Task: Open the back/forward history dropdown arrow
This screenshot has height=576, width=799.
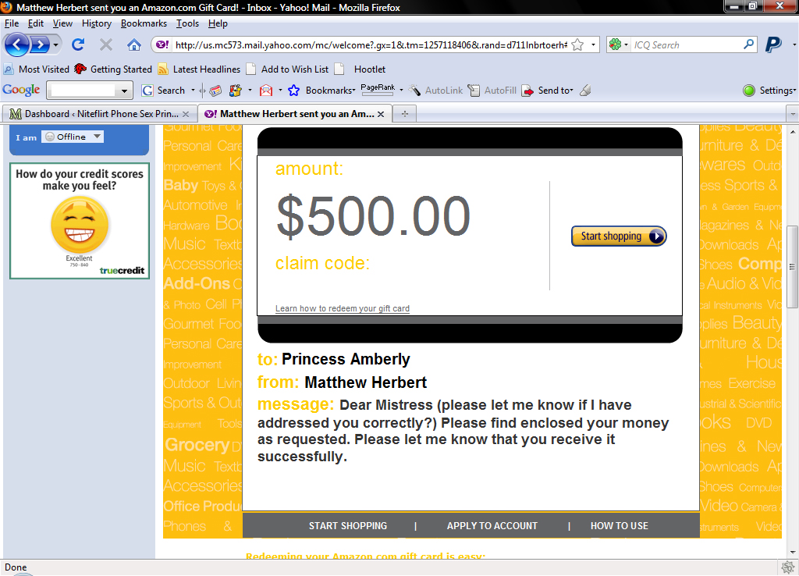Action: (55, 44)
